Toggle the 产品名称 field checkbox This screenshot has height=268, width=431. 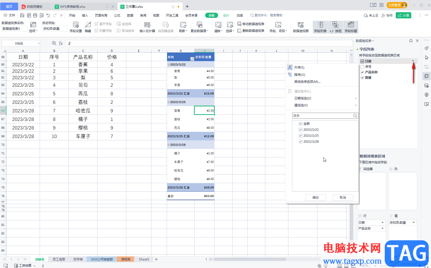pyautogui.click(x=362, y=72)
